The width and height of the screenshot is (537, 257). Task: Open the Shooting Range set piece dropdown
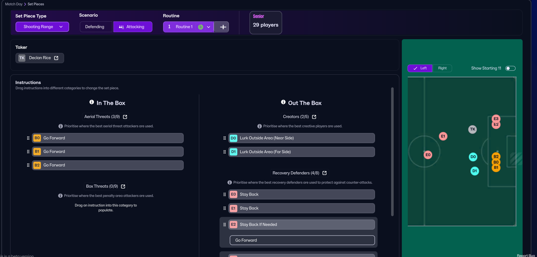pyautogui.click(x=42, y=27)
